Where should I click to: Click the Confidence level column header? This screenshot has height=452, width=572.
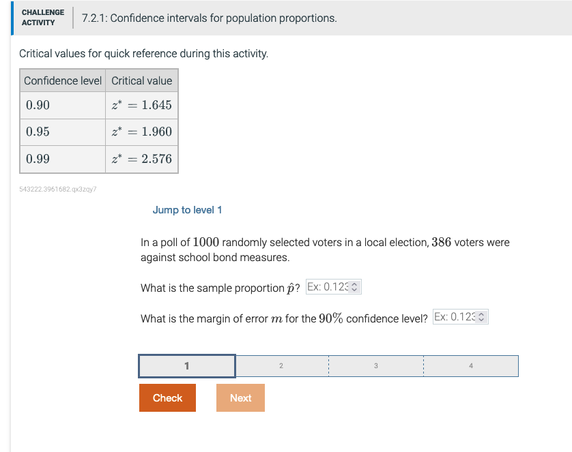[x=63, y=80]
